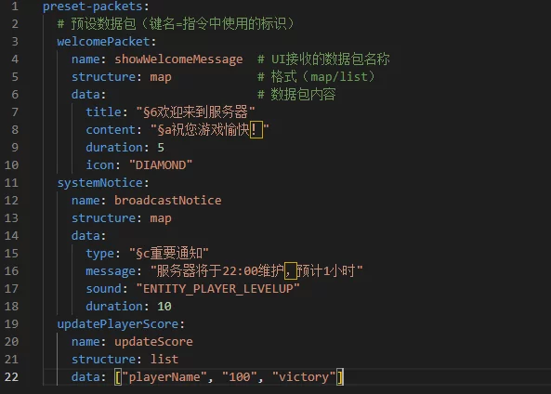The width and height of the screenshot is (551, 394).
Task: Click the 'systemNotice' key
Action: 100,183
